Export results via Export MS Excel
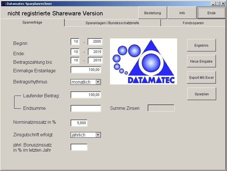 (x=201, y=77)
